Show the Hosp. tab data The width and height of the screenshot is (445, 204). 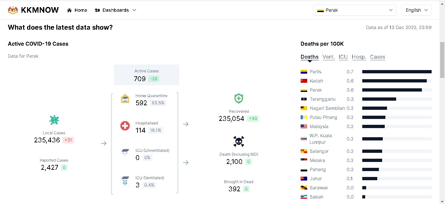[359, 57]
